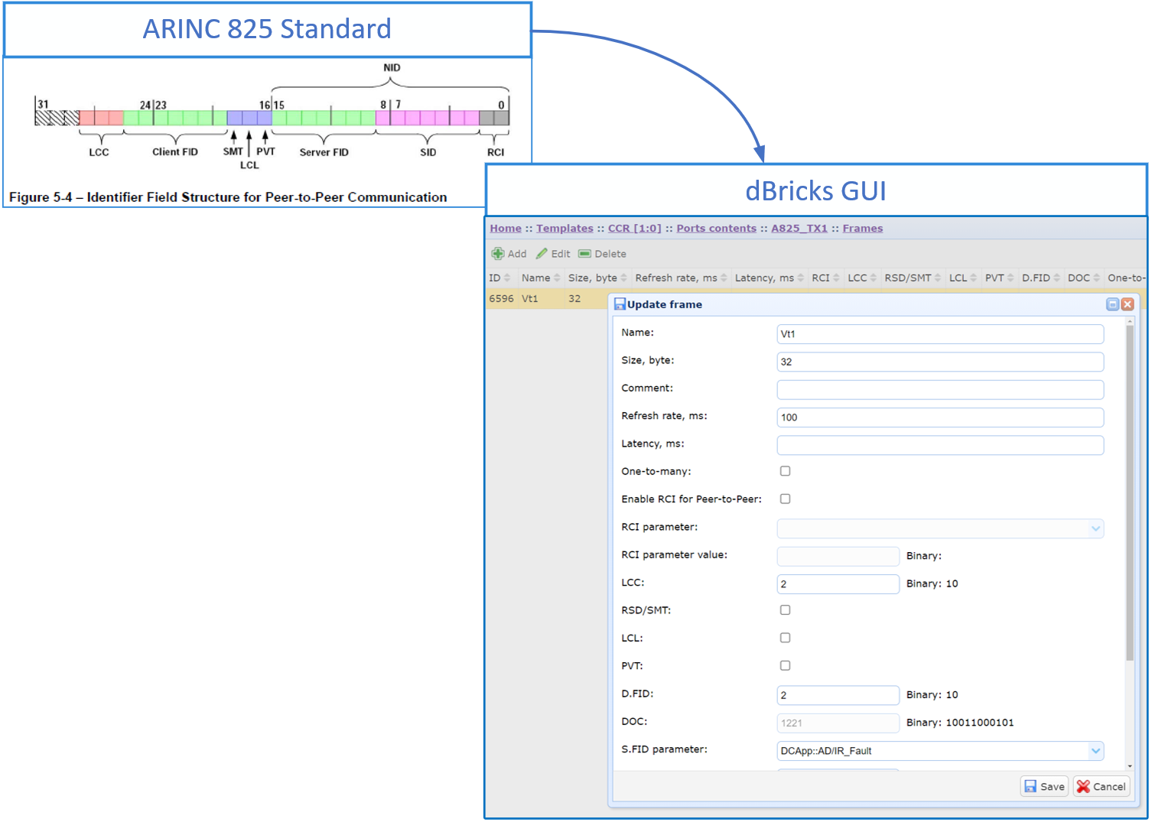1152x822 pixels.
Task: Enable RCI for Peer-to-Peer checkbox
Action: pyautogui.click(x=785, y=499)
